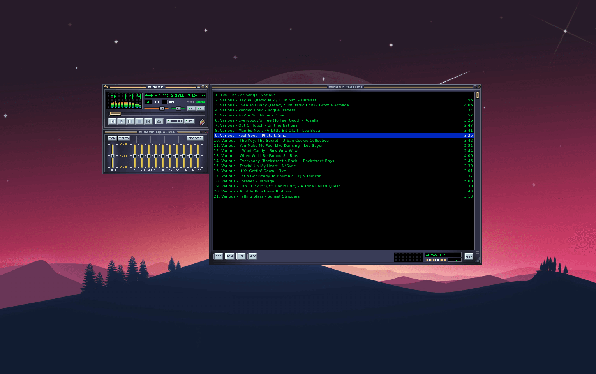Screen dimensions: 596x374
Task: Click the mini Next button in the playlist footer
Action: tap(441, 260)
